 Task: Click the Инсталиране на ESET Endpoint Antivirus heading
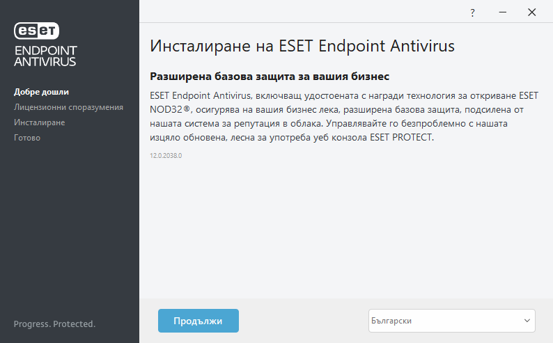[302, 47]
